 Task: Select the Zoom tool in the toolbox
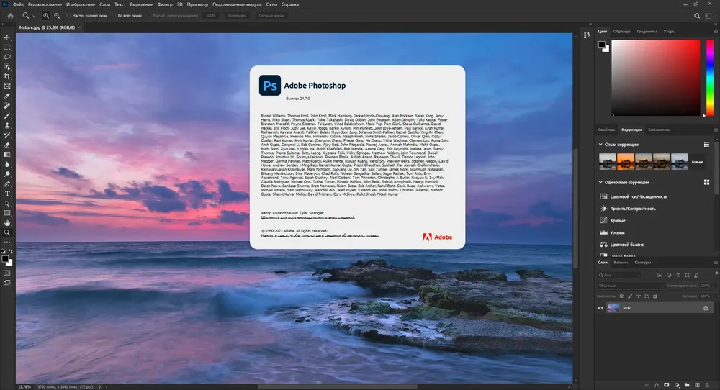click(x=7, y=232)
